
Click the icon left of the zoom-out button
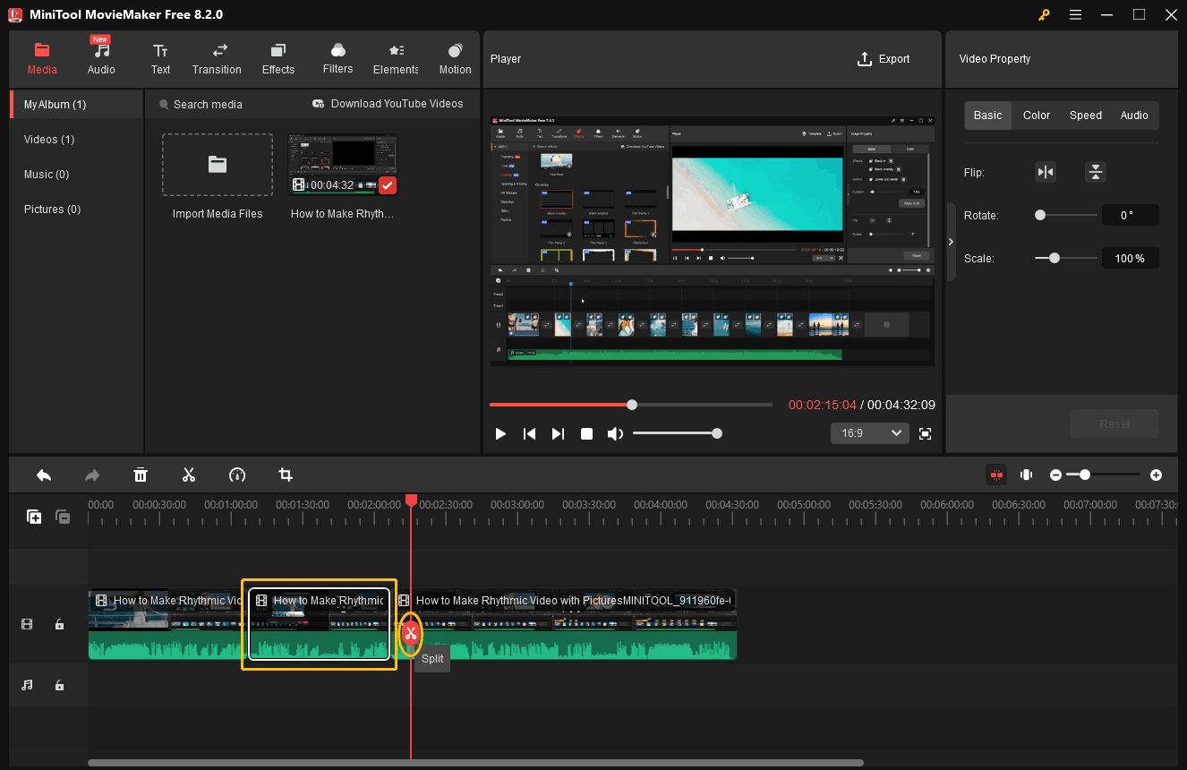pos(1027,475)
